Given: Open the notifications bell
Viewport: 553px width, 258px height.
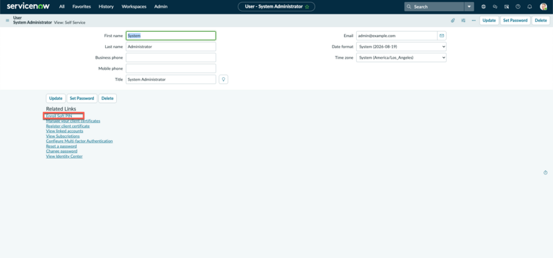Looking at the screenshot, I should pos(529,7).
